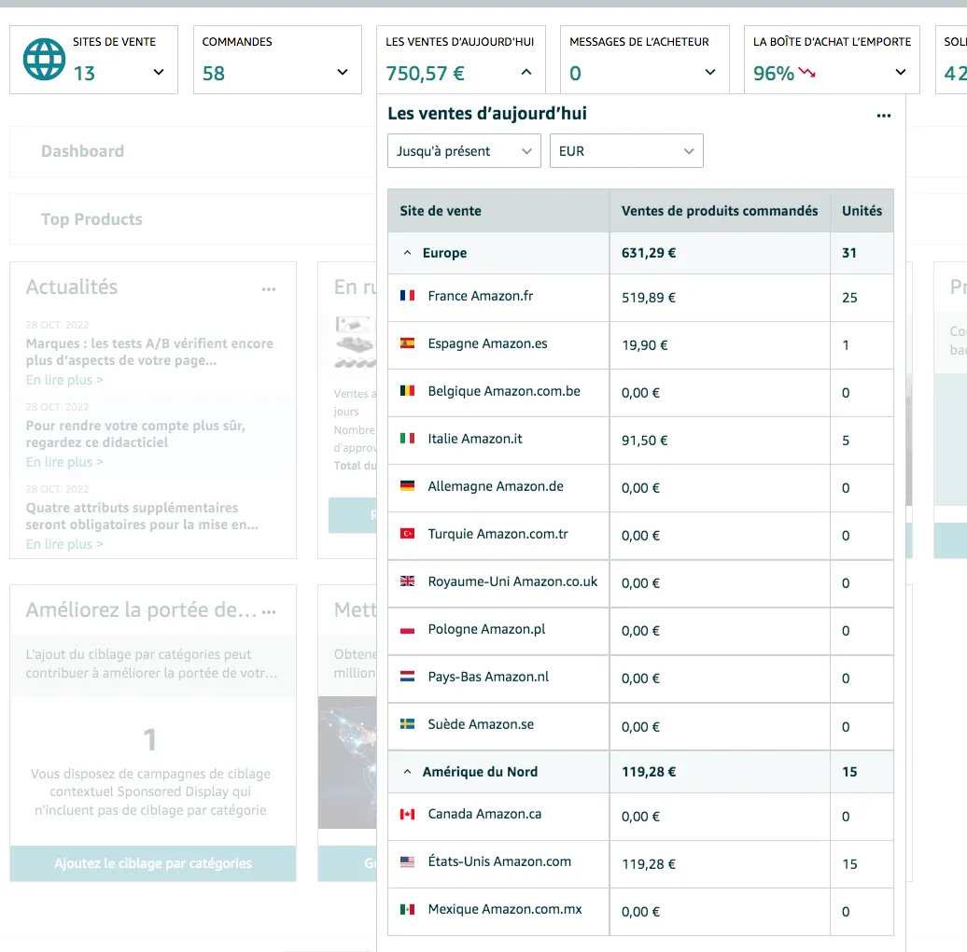
Task: Collapse the Amérique du Nord region row
Action: coord(407,772)
